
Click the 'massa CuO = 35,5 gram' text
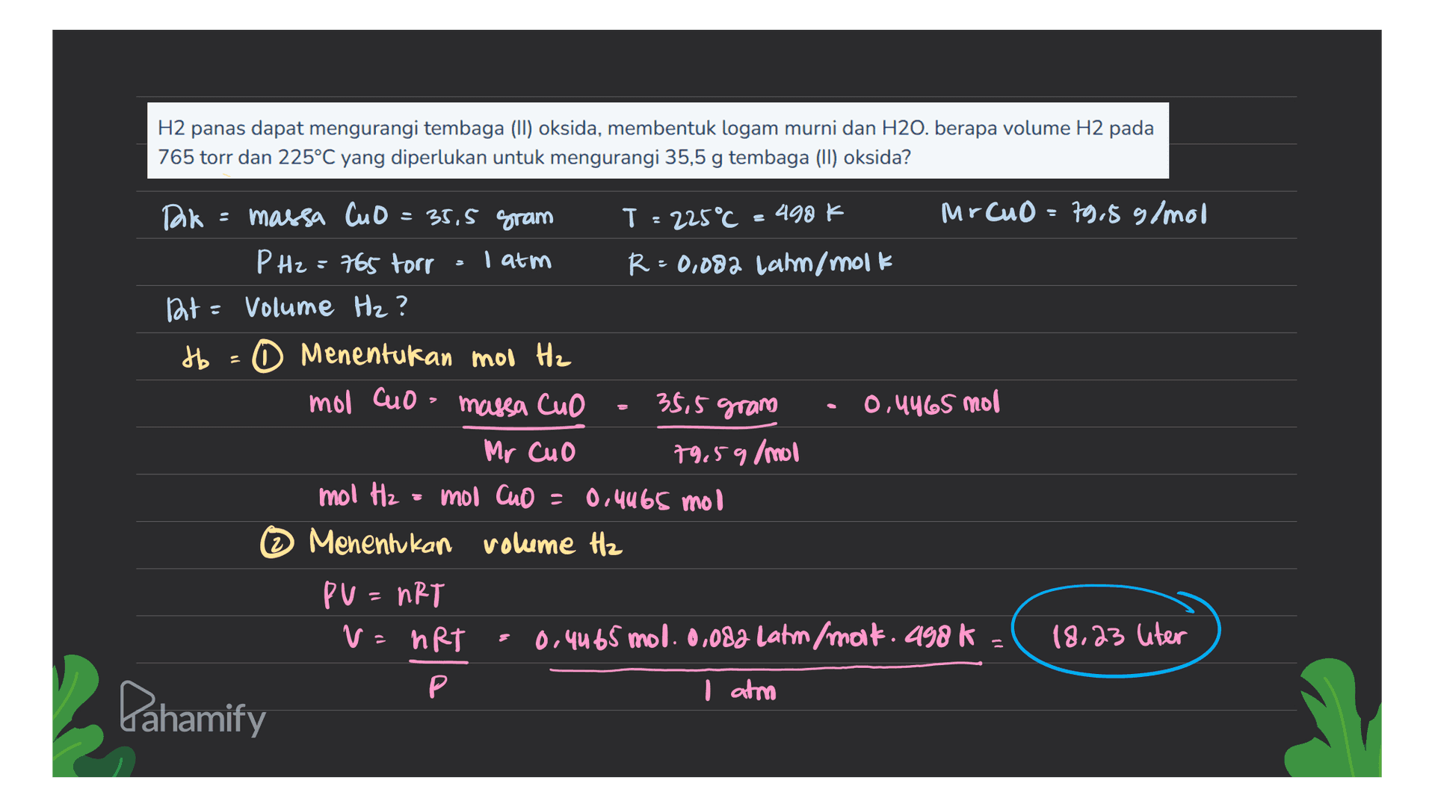[401, 216]
